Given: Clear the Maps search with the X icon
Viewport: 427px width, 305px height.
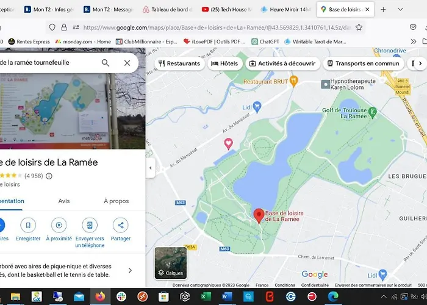Looking at the screenshot, I should tap(127, 63).
